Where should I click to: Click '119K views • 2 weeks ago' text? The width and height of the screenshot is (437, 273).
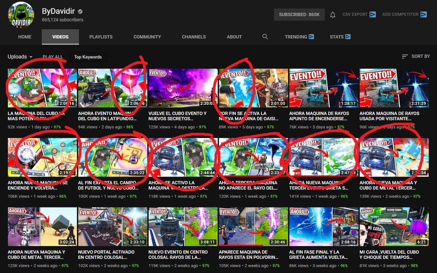click(174, 265)
